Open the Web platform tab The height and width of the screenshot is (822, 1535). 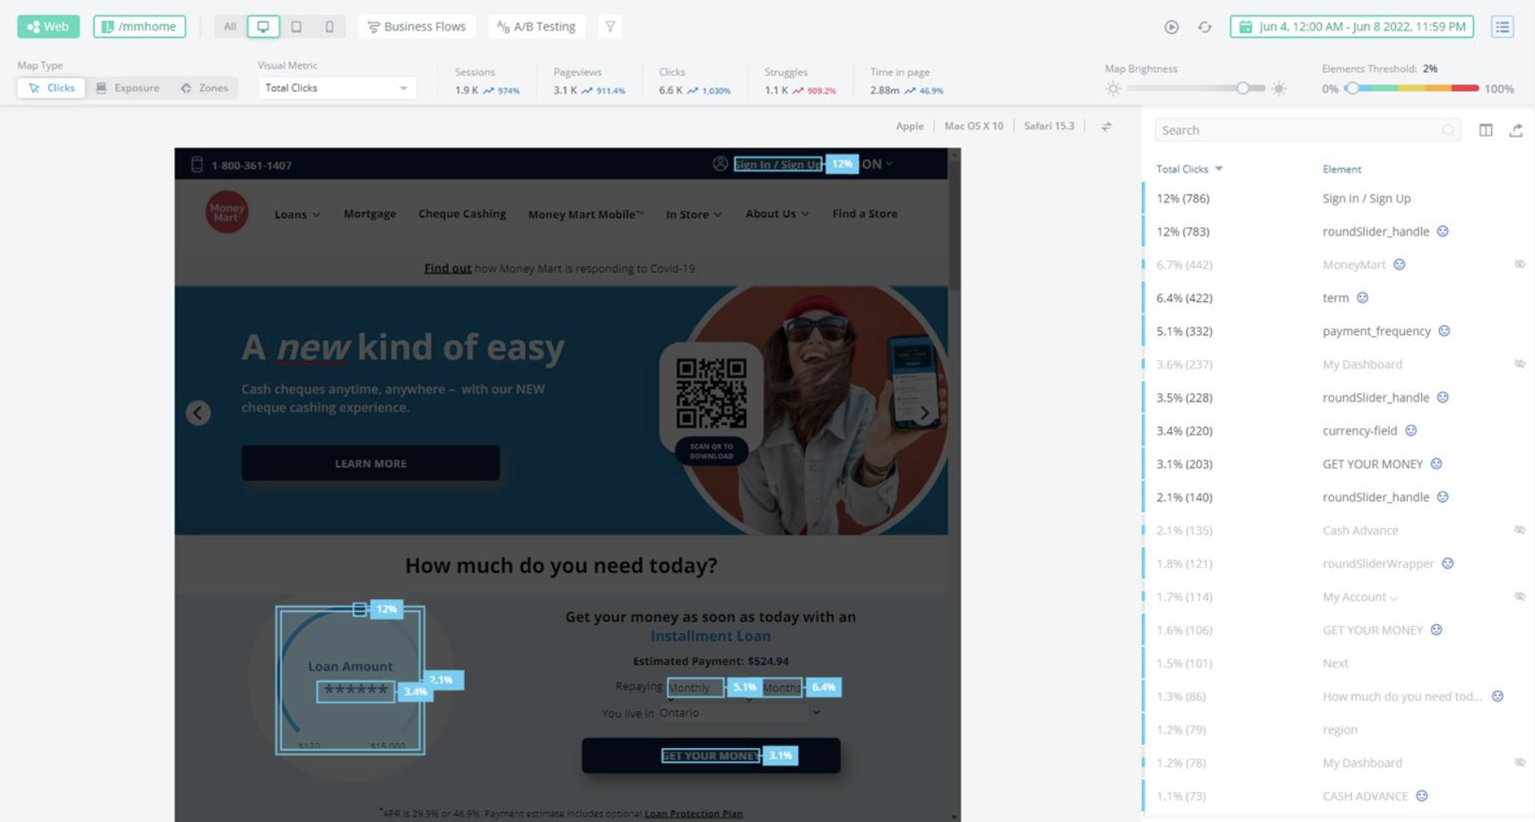pyautogui.click(x=48, y=26)
